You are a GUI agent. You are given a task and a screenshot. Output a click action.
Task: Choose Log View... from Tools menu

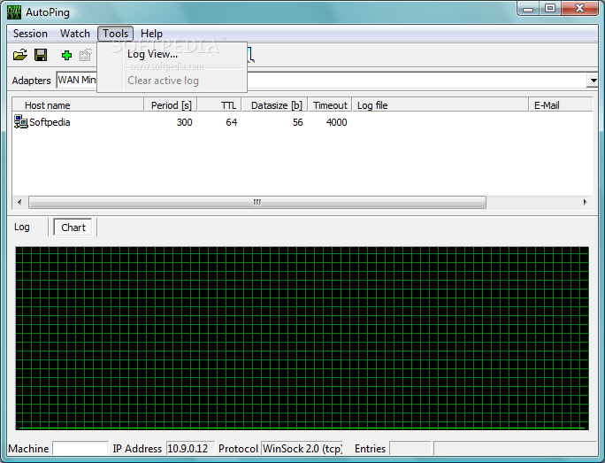tap(172, 54)
